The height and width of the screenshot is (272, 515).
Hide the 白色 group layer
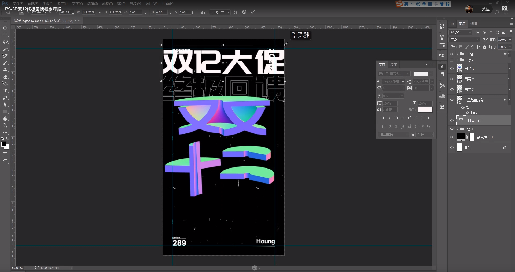(x=452, y=54)
